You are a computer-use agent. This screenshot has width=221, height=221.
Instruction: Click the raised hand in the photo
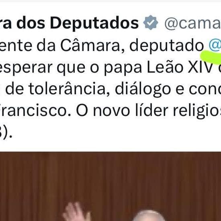(x=76, y=211)
